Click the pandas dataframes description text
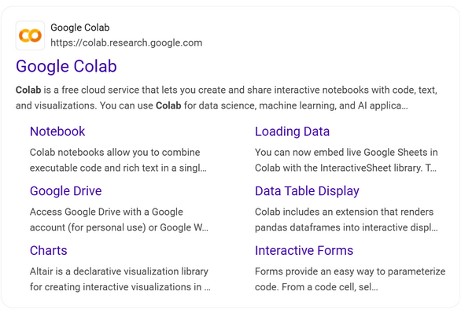This screenshot has height=310, width=461. click(x=346, y=220)
